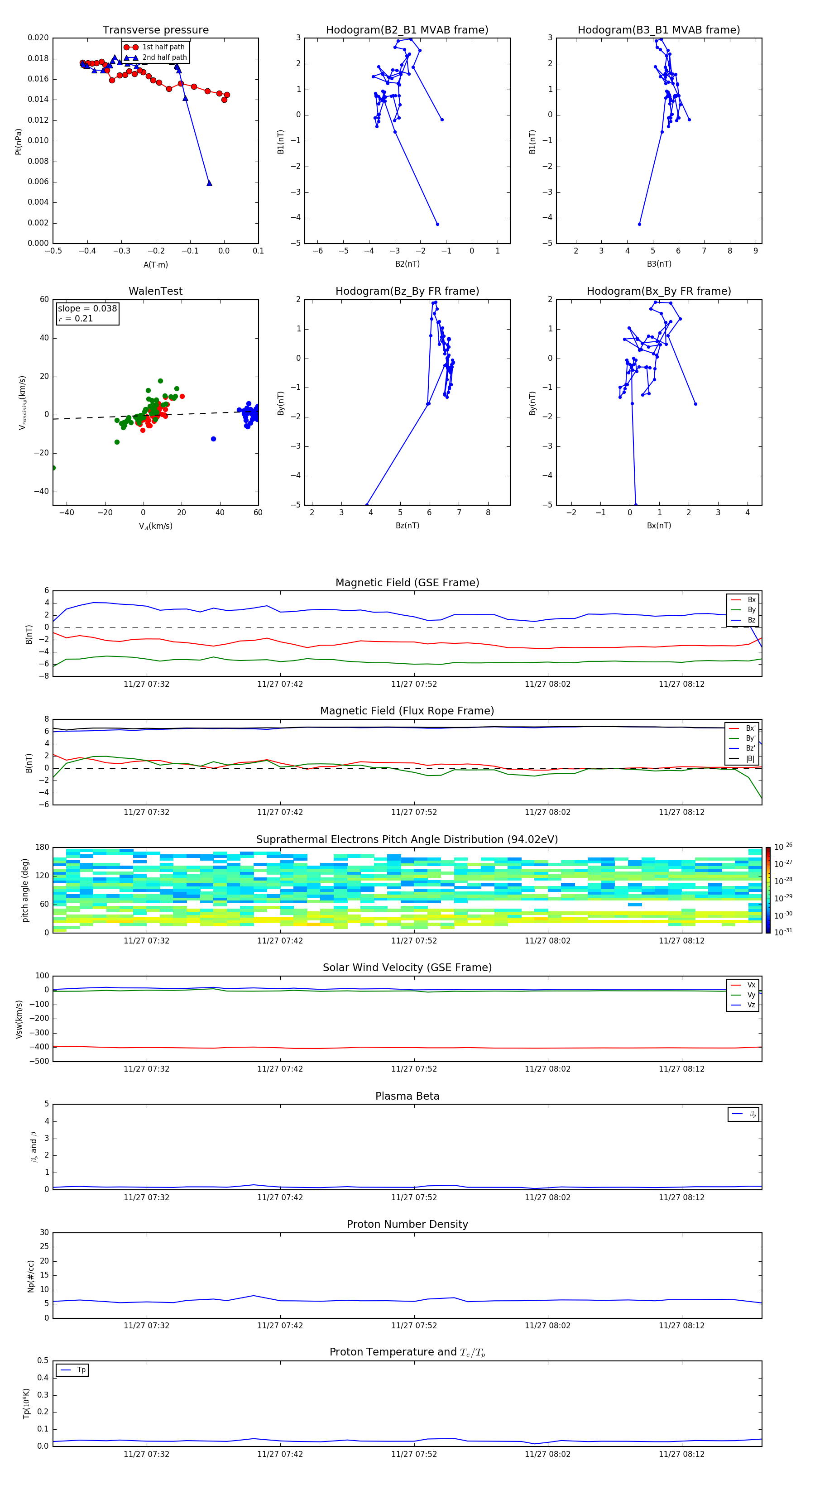Click the lowest blue triangle in Transverse pressure
Screen dimensions: 815x1494
point(209,183)
